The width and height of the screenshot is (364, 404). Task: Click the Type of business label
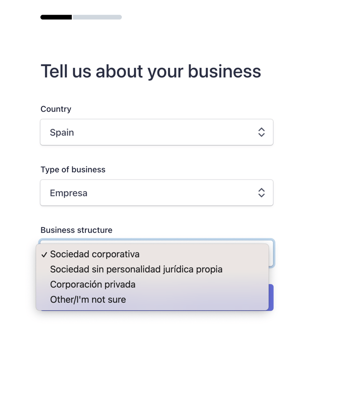click(73, 170)
